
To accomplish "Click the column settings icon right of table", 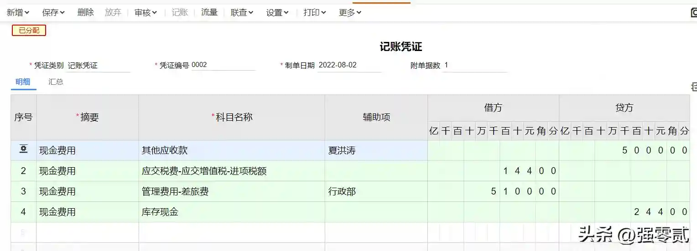I will [x=694, y=87].
